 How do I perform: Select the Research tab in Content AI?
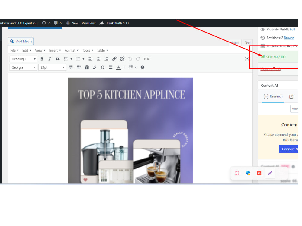(273, 96)
